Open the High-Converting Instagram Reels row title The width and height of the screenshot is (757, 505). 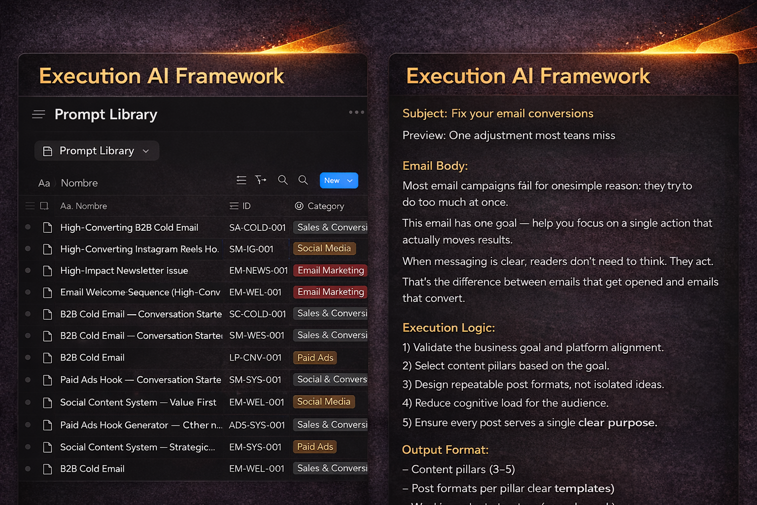click(x=139, y=249)
